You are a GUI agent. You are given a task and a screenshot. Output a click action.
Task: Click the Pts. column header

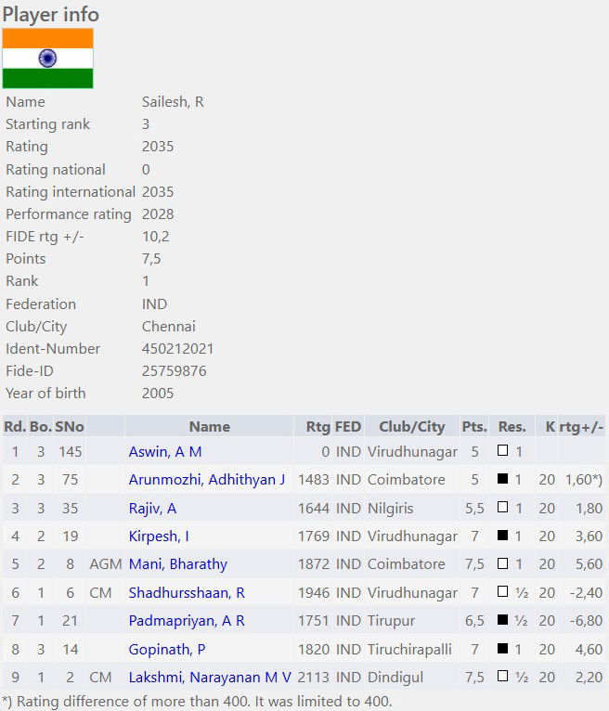473,427
